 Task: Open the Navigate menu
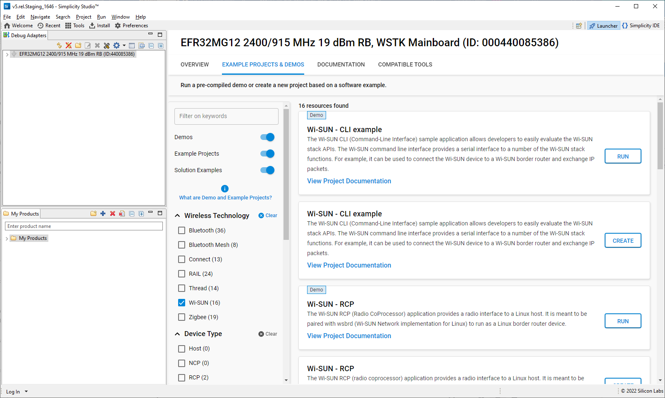pyautogui.click(x=40, y=17)
